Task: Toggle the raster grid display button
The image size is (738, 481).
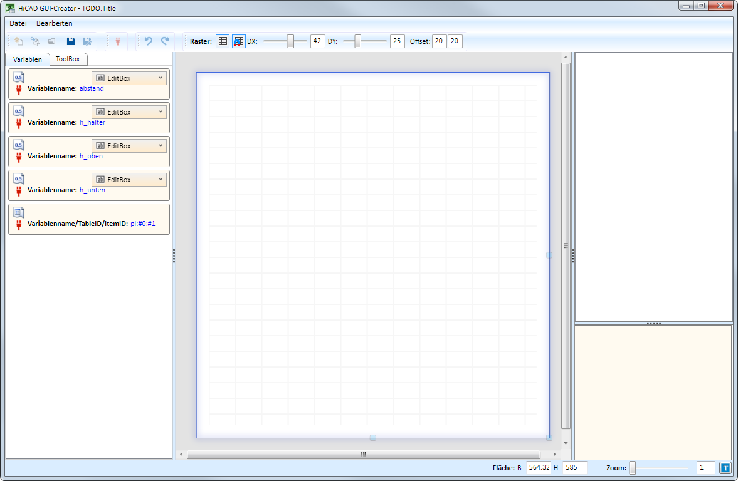Action: coord(223,41)
